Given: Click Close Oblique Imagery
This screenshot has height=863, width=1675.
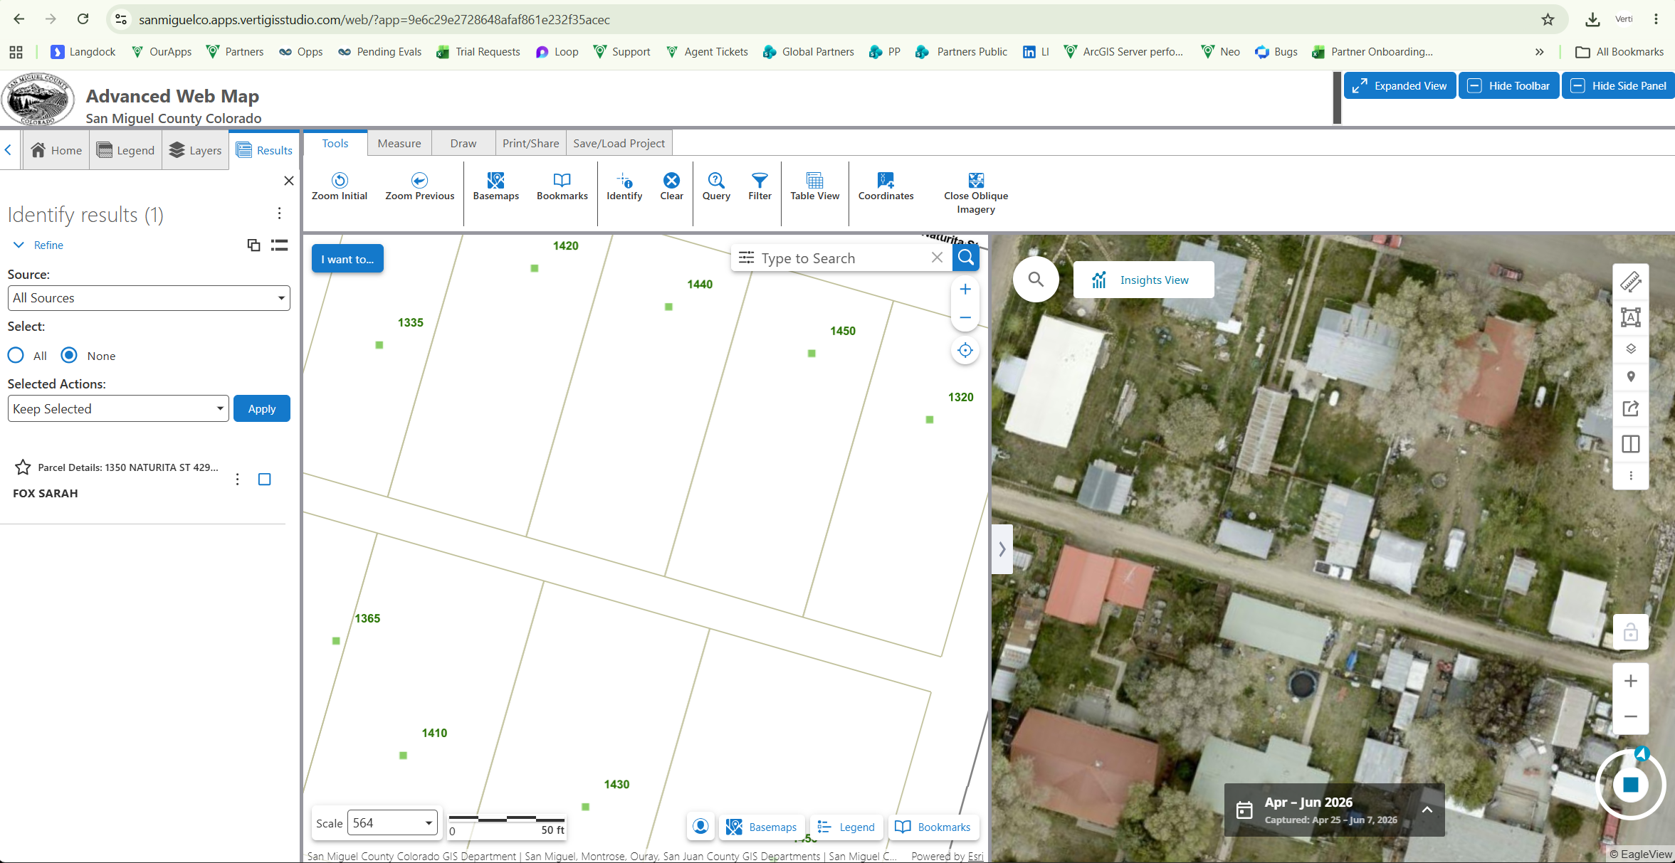Looking at the screenshot, I should 976,194.
